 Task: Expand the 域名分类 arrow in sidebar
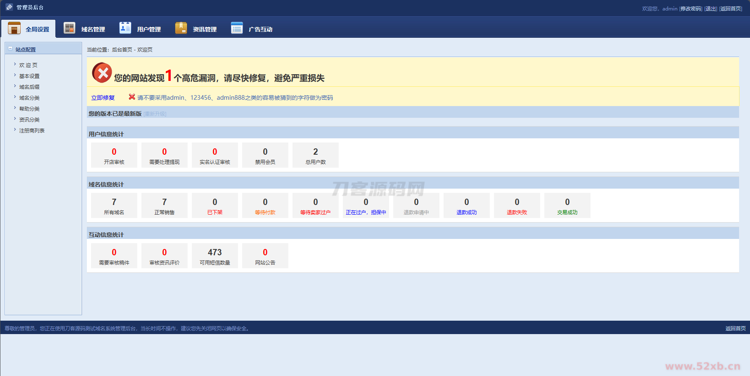[x=15, y=97]
